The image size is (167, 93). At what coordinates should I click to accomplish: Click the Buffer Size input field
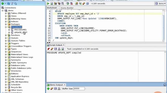79,89
